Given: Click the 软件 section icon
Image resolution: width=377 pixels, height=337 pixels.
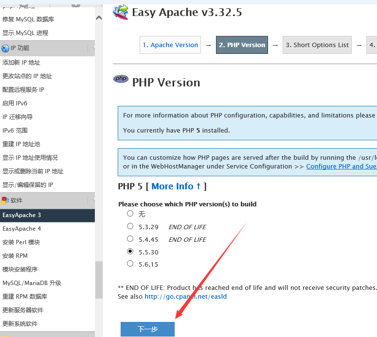Looking at the screenshot, I should click(x=5, y=201).
